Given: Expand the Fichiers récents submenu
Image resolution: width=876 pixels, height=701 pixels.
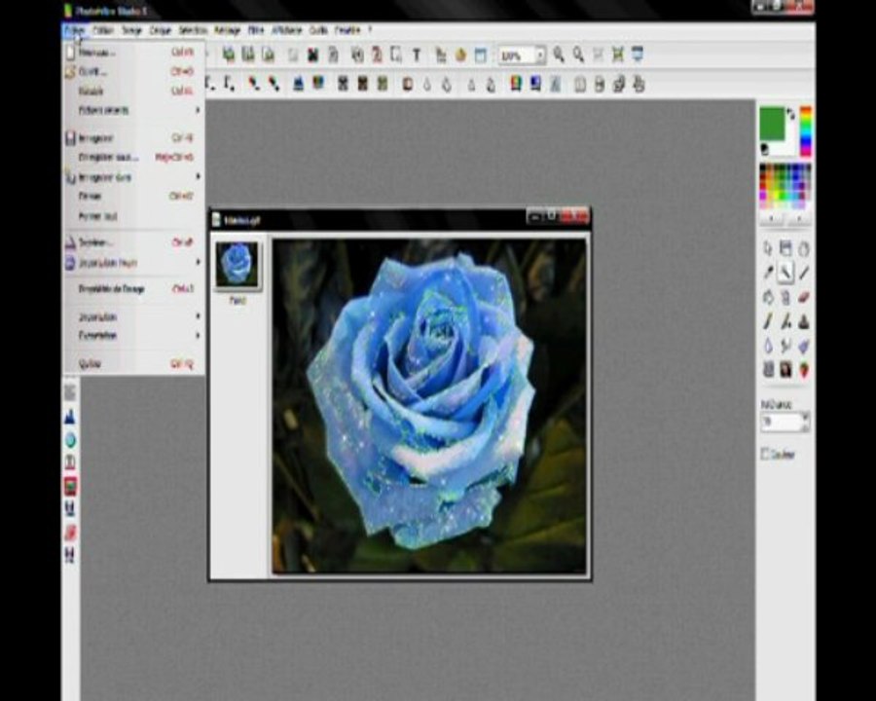Looking at the screenshot, I should click(x=134, y=110).
